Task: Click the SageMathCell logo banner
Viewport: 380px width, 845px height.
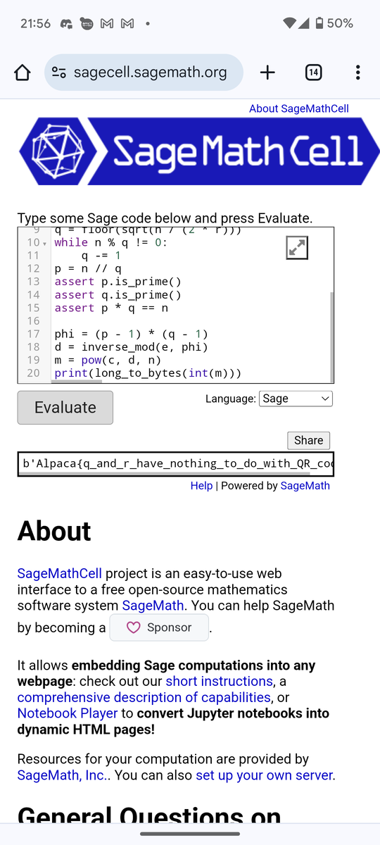Action: (198, 151)
